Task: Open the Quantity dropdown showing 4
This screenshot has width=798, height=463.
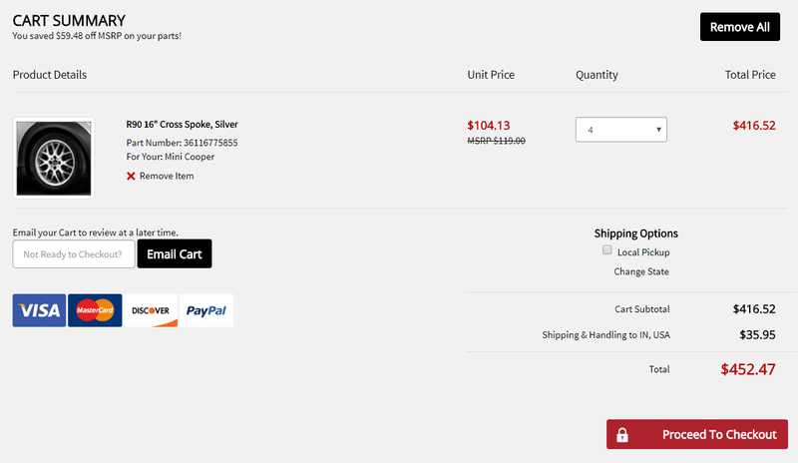Action: click(x=620, y=130)
